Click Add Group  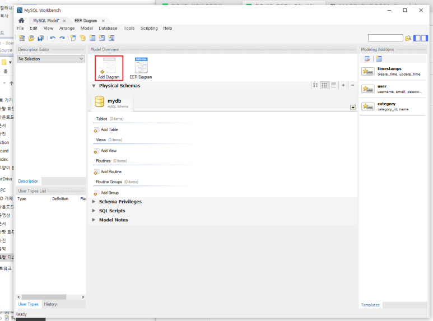[x=106, y=193]
